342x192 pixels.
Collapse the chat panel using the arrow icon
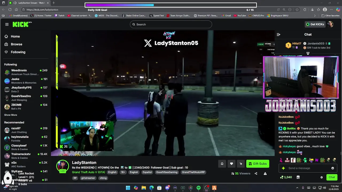(x=278, y=34)
